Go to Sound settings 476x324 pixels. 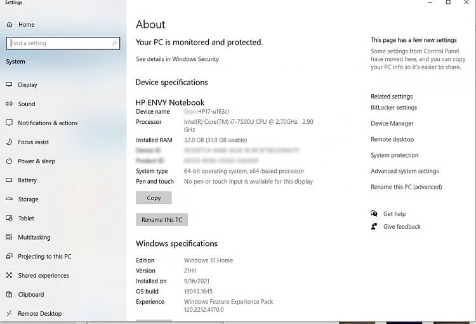point(27,104)
